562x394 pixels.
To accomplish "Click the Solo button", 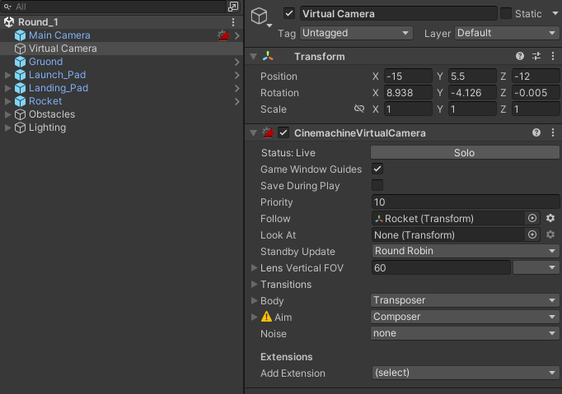I will 465,152.
